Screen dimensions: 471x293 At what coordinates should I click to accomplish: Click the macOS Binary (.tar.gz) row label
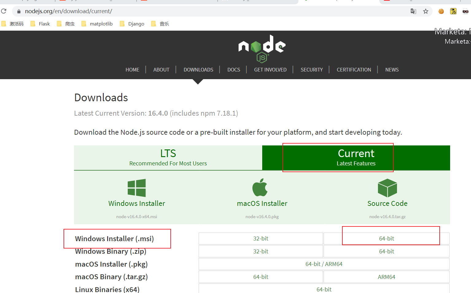[111, 277]
